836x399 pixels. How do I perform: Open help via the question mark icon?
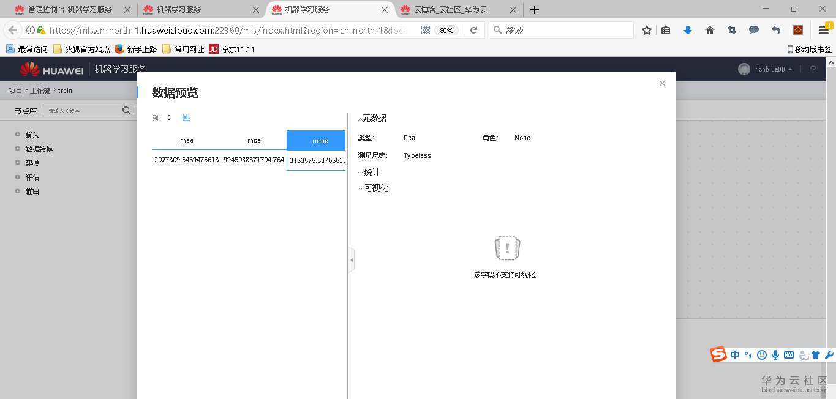[813, 69]
